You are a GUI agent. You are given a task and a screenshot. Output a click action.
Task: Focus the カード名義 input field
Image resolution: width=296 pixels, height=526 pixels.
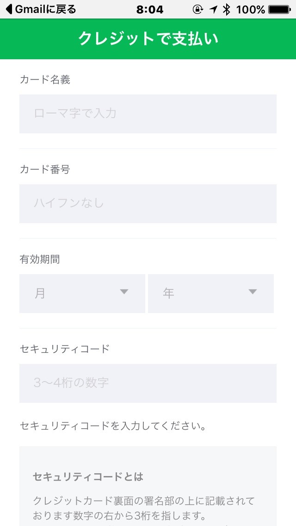tap(148, 114)
